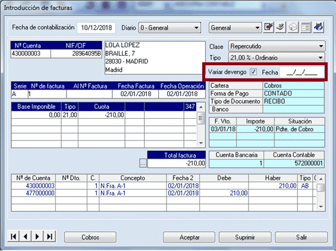The height and width of the screenshot is (251, 336).
Task: Click the greyed-out house toolbar icon
Action: click(293, 27)
